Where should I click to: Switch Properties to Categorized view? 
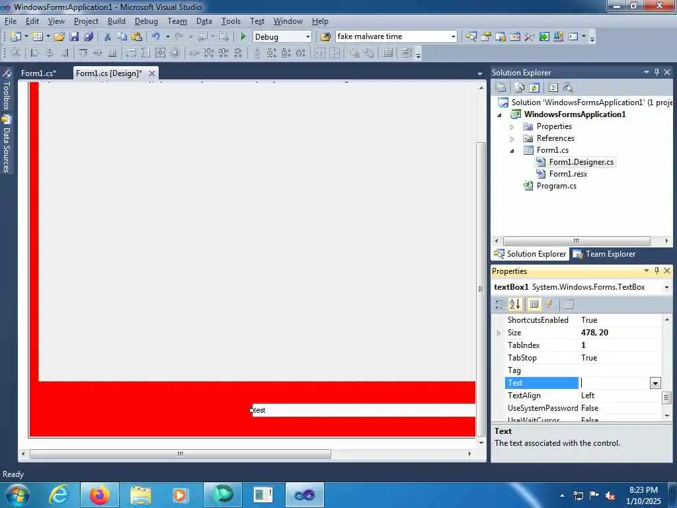point(499,304)
